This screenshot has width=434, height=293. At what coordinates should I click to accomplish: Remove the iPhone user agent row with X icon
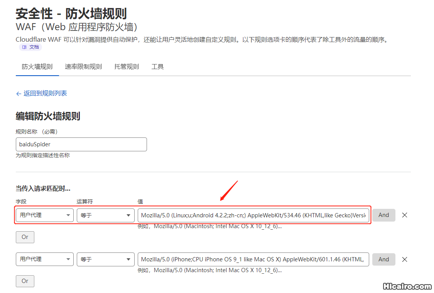[x=405, y=259]
